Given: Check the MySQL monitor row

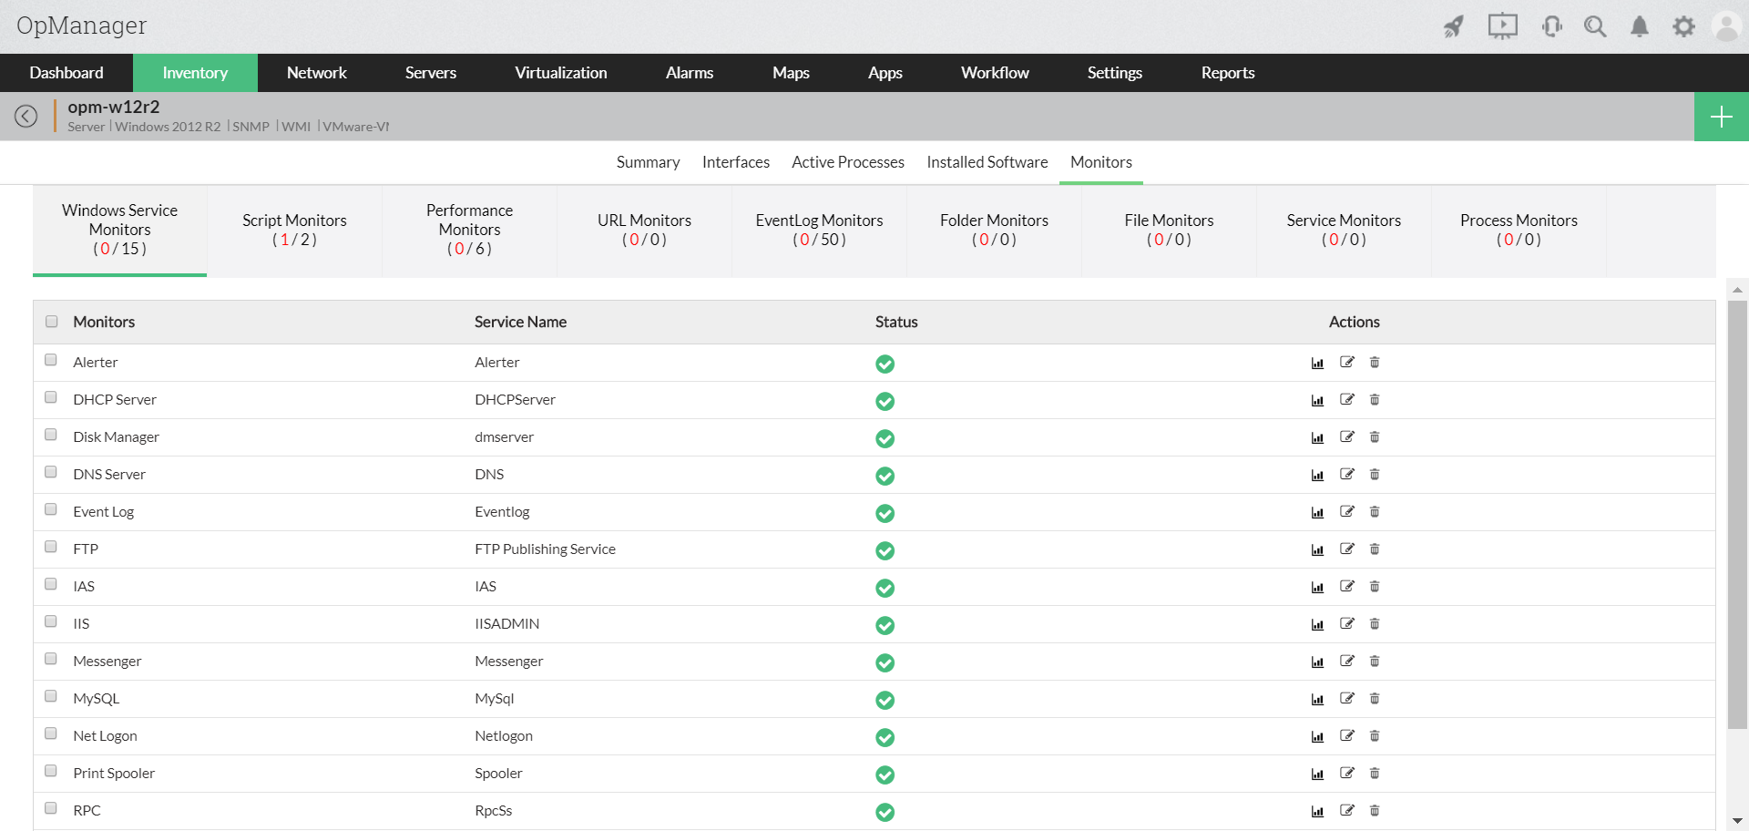Looking at the screenshot, I should 51,696.
